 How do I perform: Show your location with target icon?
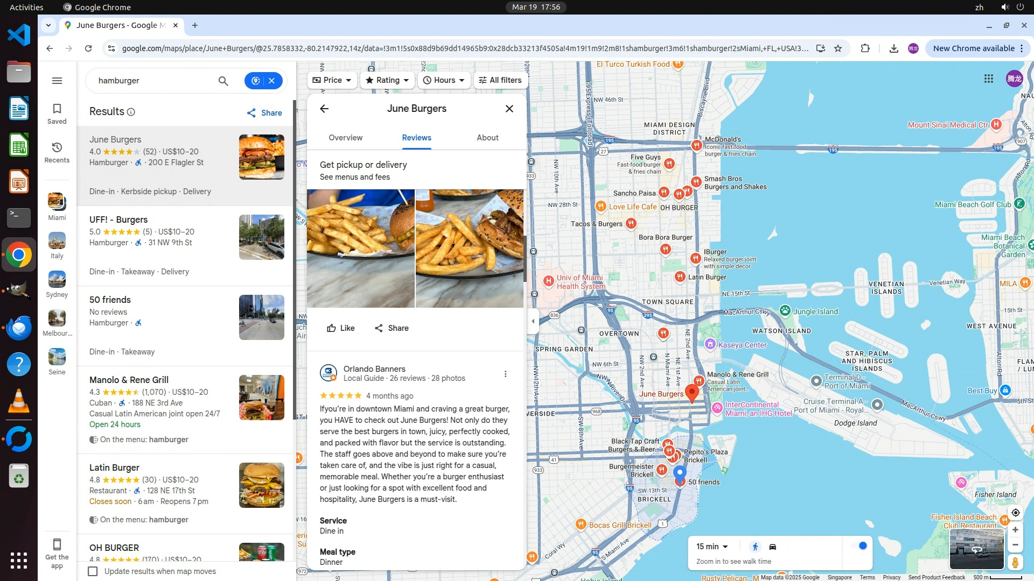1015,513
